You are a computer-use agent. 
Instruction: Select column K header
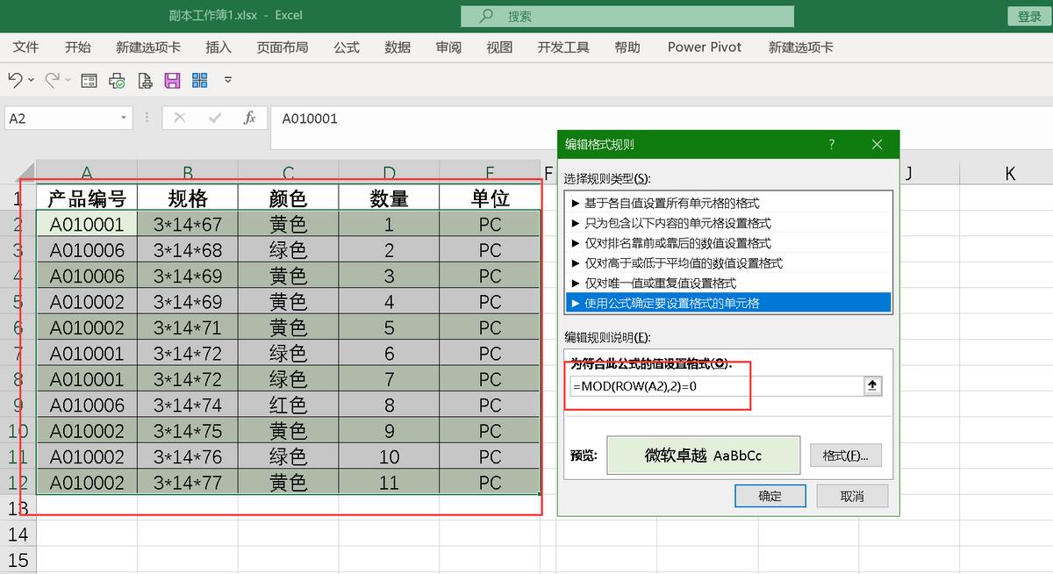tap(1011, 173)
